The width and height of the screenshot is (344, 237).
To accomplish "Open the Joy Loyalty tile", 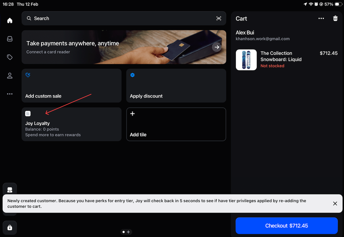I will 71,124.
